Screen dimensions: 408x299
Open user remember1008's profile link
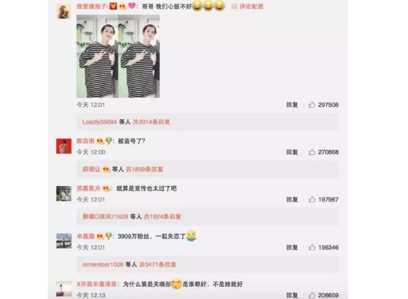click(x=103, y=265)
